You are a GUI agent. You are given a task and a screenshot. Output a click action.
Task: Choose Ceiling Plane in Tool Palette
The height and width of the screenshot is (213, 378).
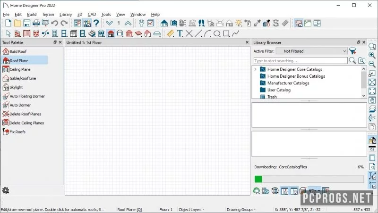[16, 69]
